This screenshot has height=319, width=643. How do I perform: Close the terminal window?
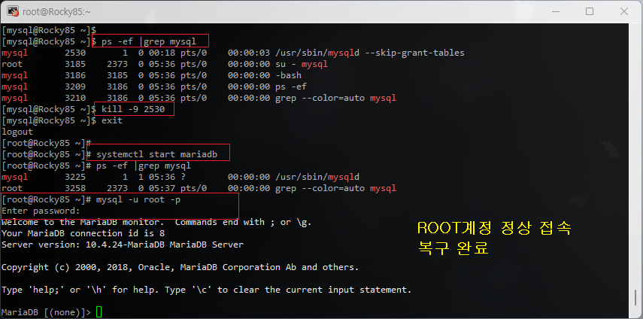coord(623,11)
